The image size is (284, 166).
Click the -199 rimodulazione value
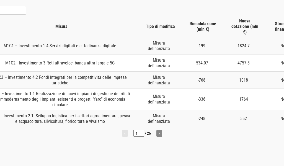(x=202, y=46)
